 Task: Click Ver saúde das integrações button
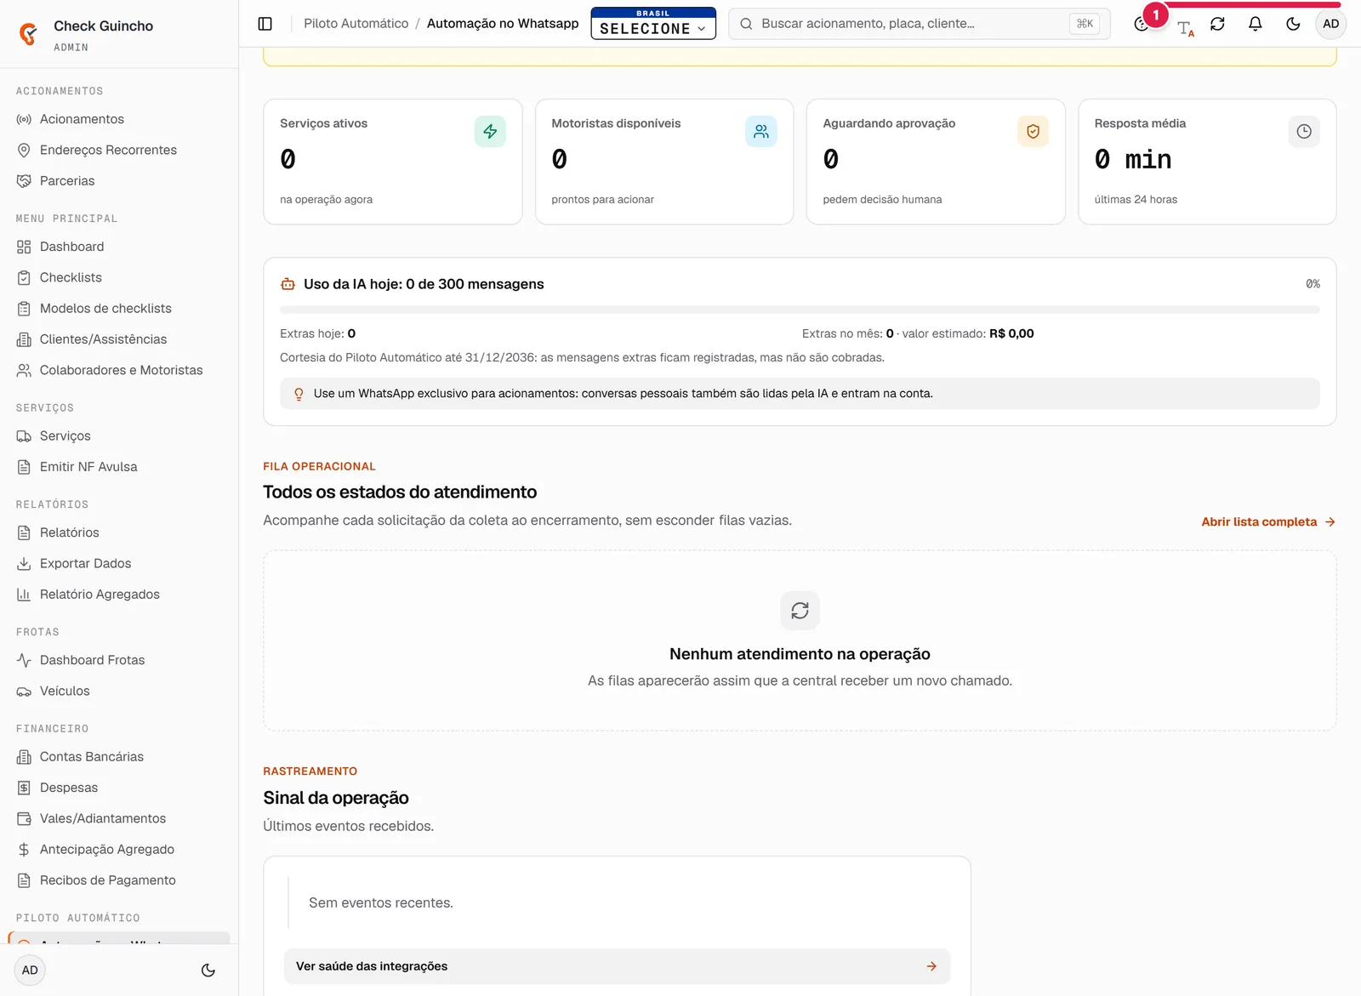tap(617, 966)
